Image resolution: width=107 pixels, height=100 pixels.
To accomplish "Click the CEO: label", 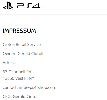I will [7, 96].
